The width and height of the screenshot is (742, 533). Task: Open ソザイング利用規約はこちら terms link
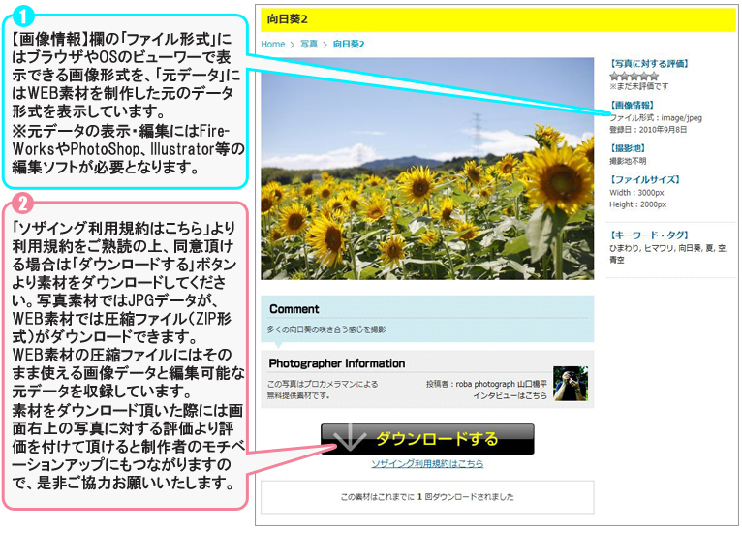point(427,464)
